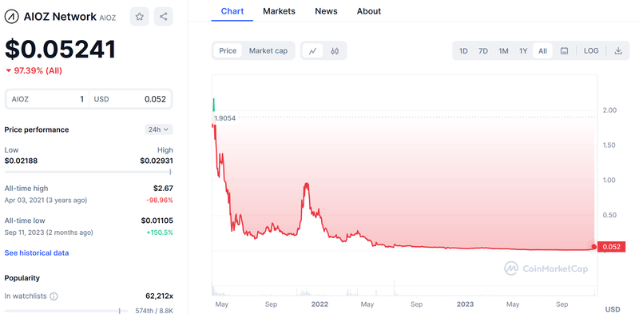This screenshot has height=314, width=639.
Task: Add AIOZ to watchlist with star icon
Action: (x=139, y=17)
